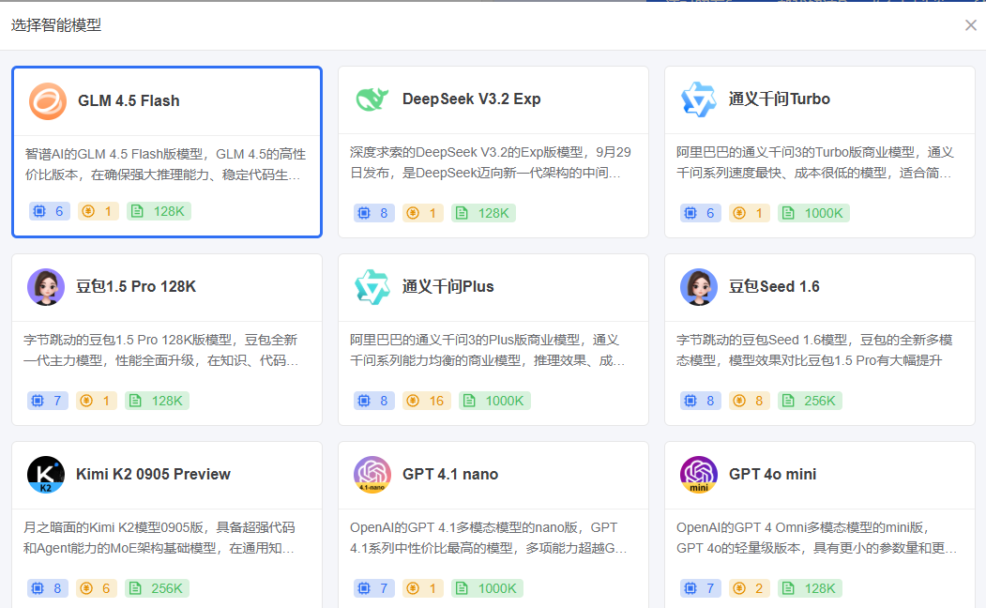986x608 pixels.
Task: Pick the 豆包Seed 1.6 model title
Action: (x=774, y=287)
